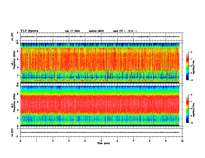
Task: Click the "9" tick on the time axis
Action: click(166, 141)
